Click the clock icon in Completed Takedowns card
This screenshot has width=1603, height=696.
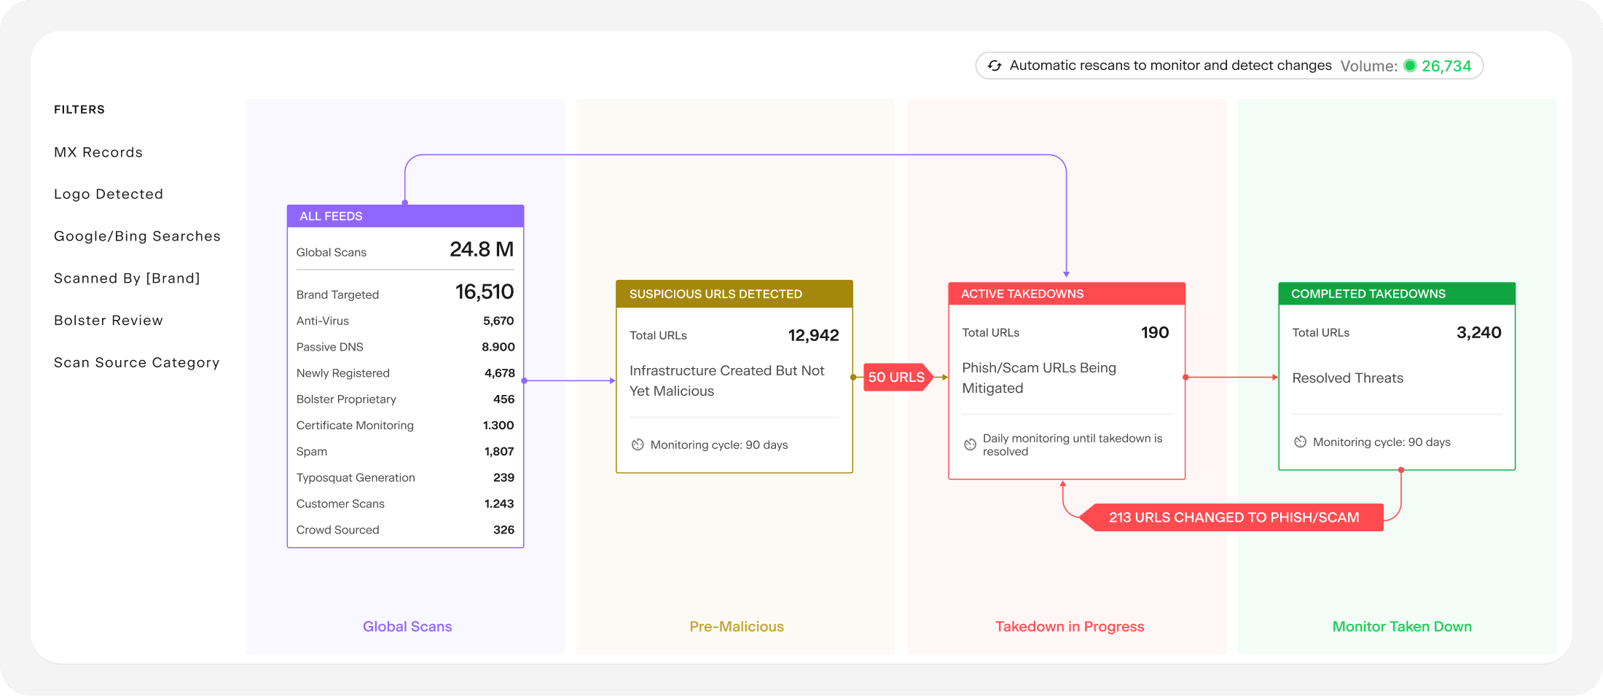(1300, 442)
